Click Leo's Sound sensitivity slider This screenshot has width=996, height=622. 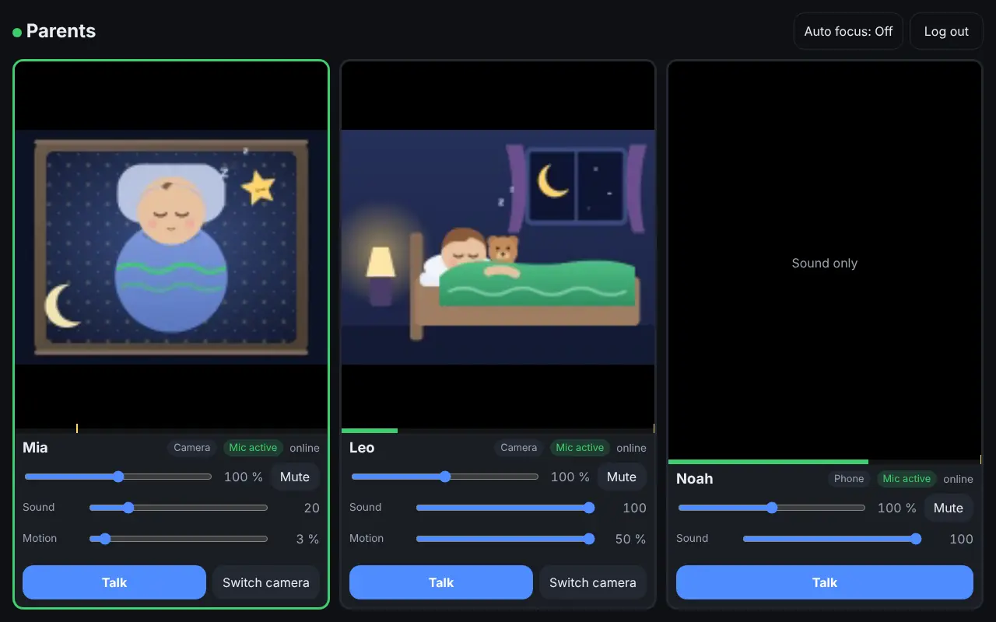point(505,508)
